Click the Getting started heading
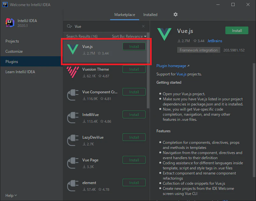Image resolution: width=256 pixels, height=201 pixels. 169,82
